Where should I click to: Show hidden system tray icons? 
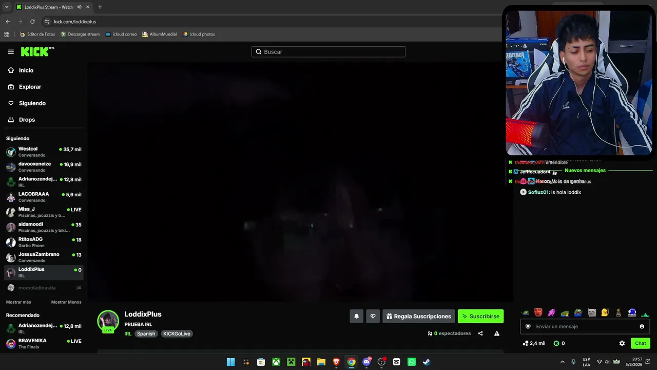562,362
